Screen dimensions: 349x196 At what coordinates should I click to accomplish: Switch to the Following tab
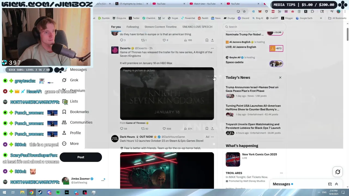[133, 27]
